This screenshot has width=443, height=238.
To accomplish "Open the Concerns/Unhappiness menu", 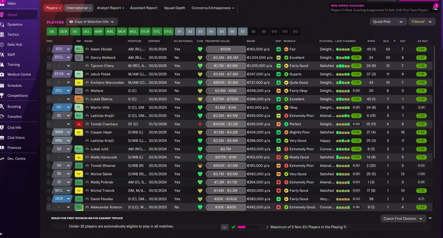I will (x=213, y=8).
